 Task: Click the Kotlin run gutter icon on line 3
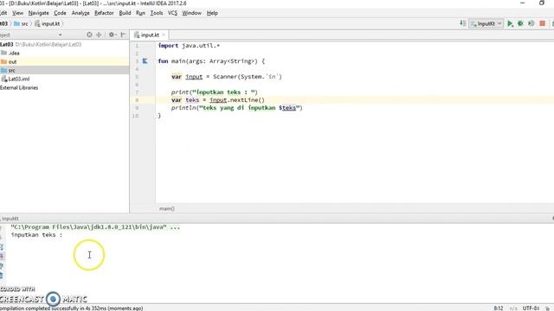[x=145, y=61]
